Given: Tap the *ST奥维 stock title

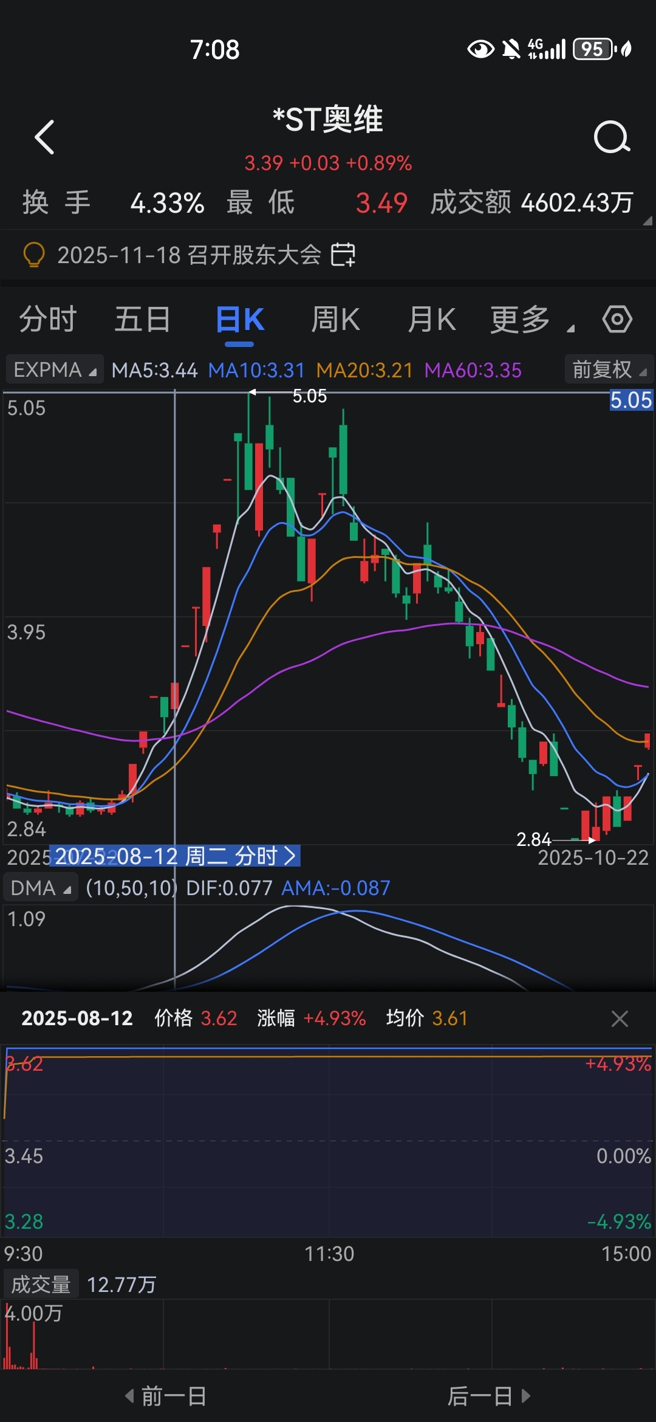Looking at the screenshot, I should [328, 119].
